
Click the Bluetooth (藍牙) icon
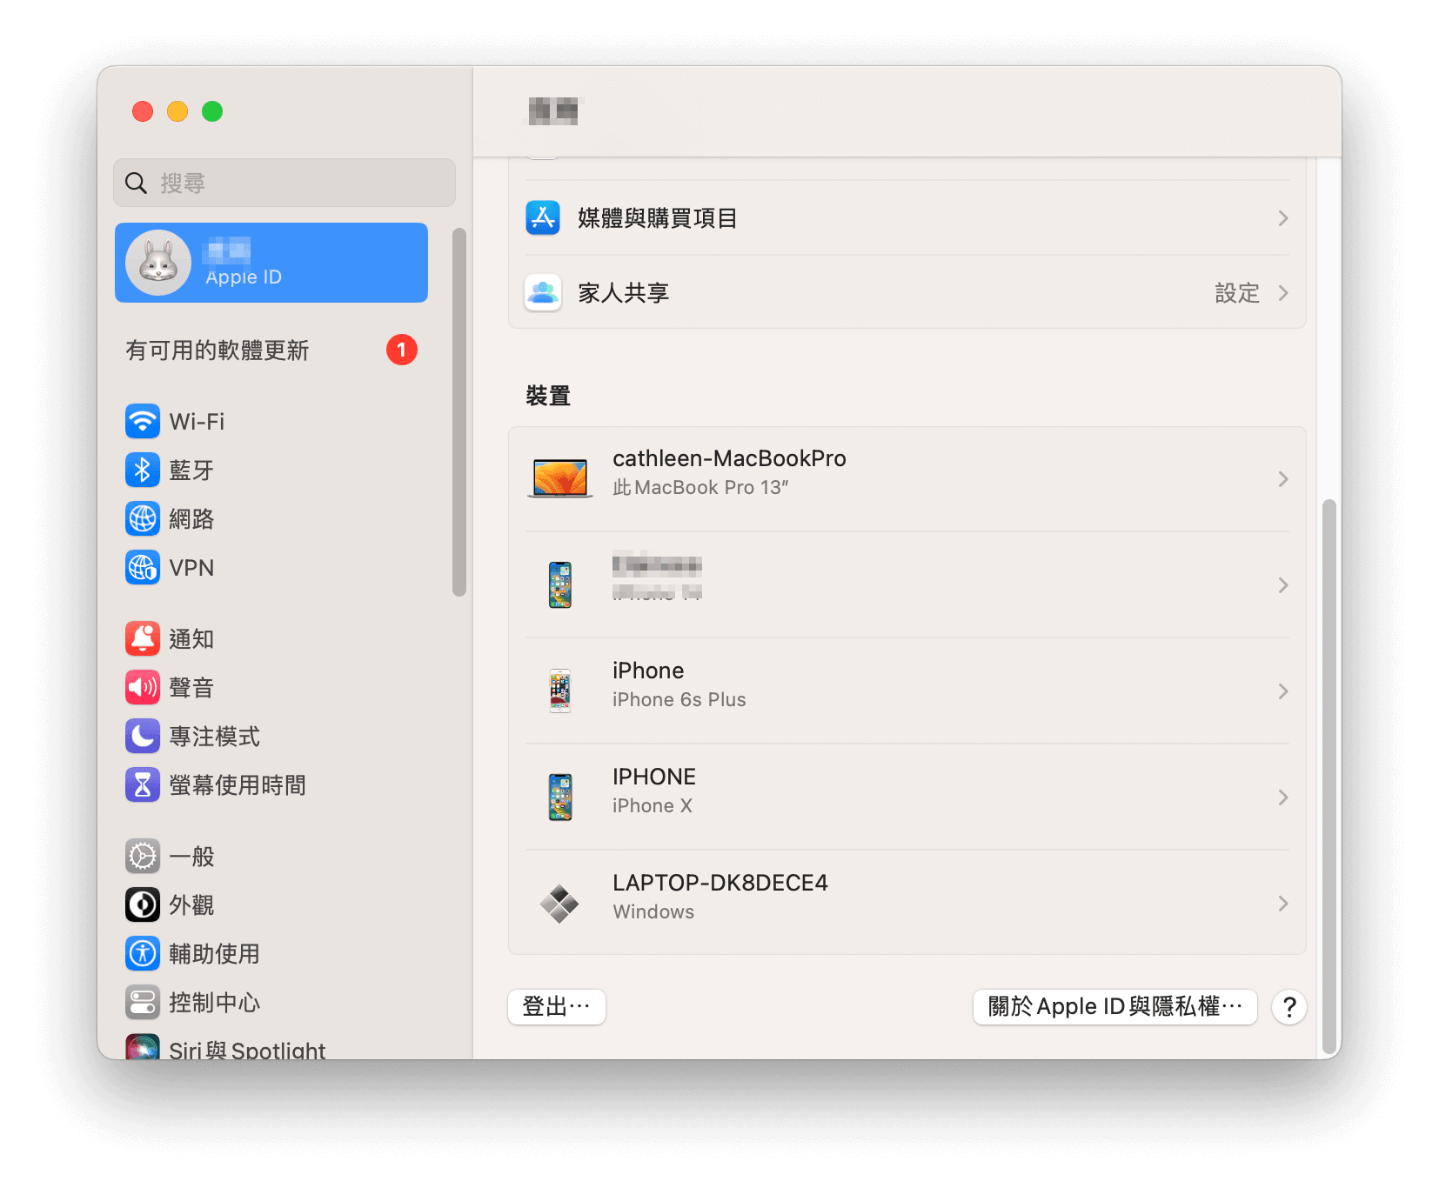[x=143, y=471]
